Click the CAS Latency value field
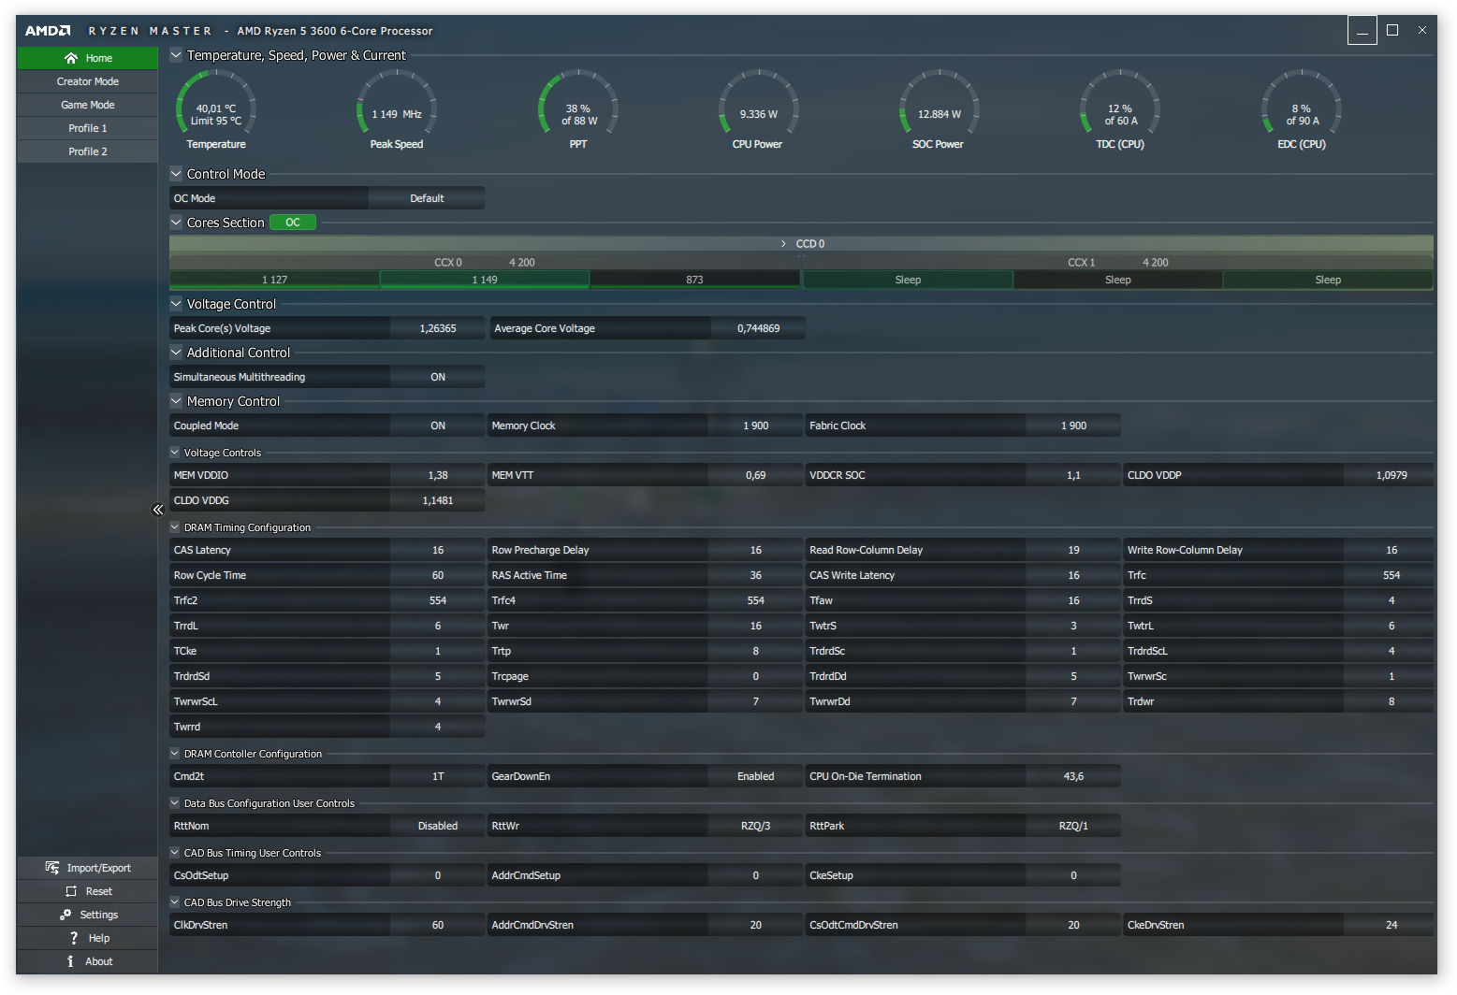1457x995 pixels. coord(438,550)
